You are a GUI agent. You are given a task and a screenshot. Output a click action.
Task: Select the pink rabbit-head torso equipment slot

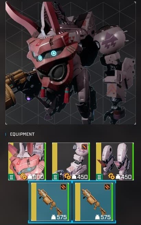27,161
